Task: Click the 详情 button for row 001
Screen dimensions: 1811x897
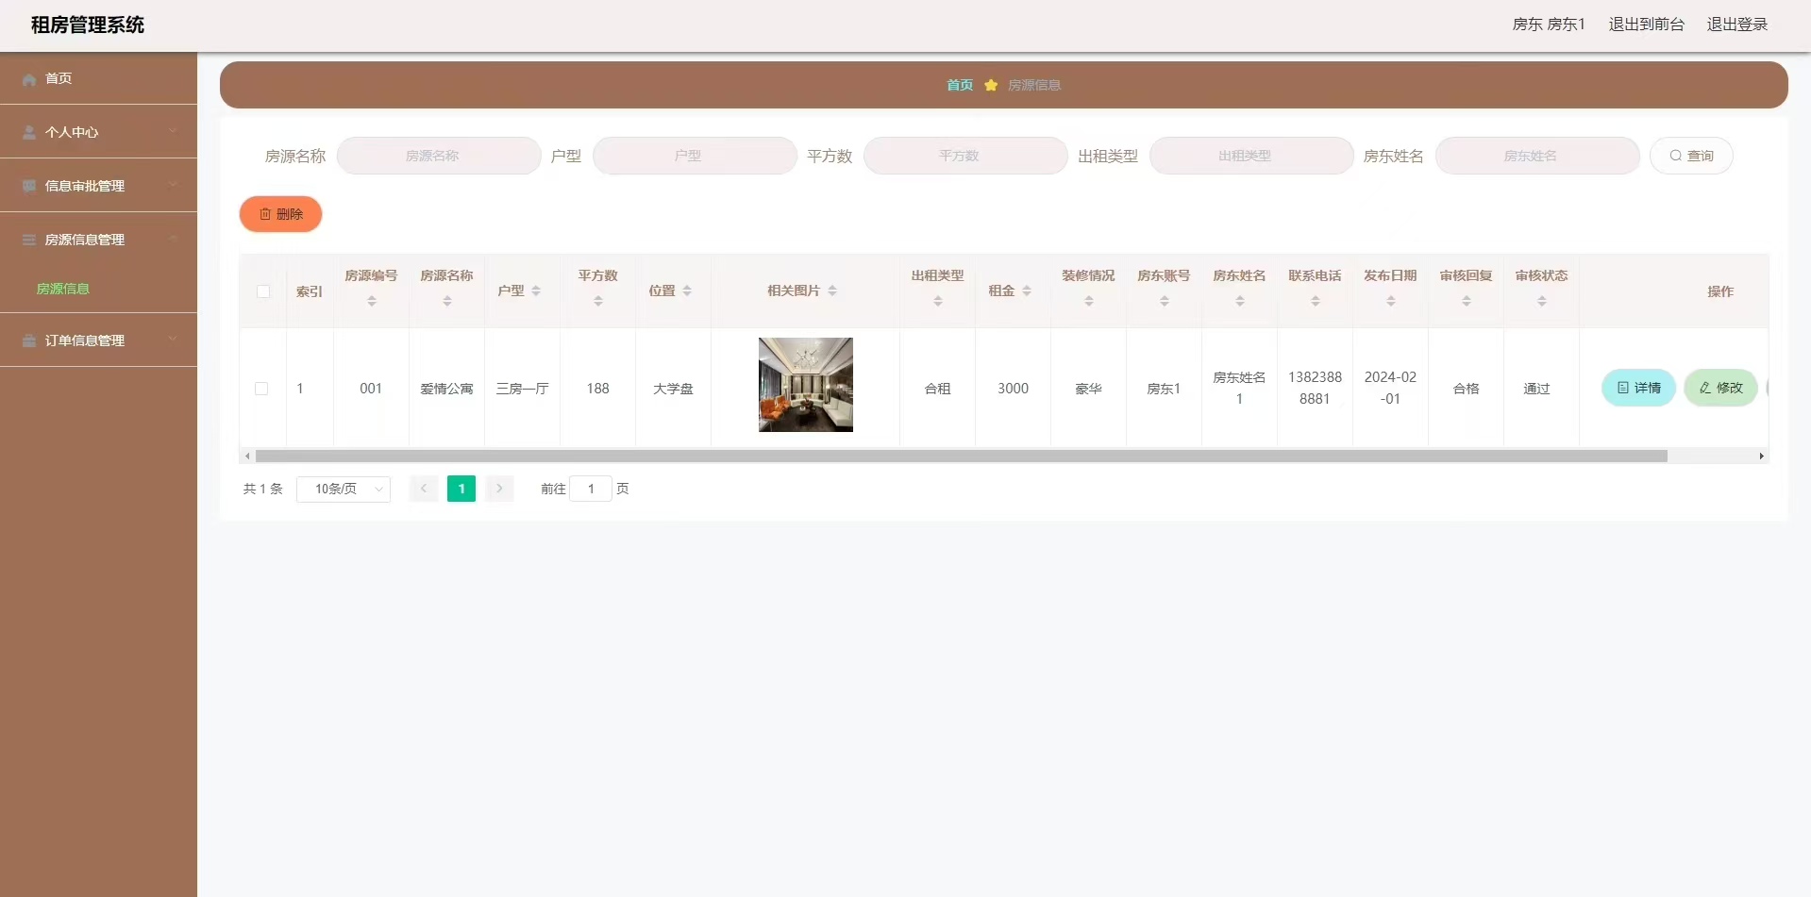Action: pos(1638,388)
